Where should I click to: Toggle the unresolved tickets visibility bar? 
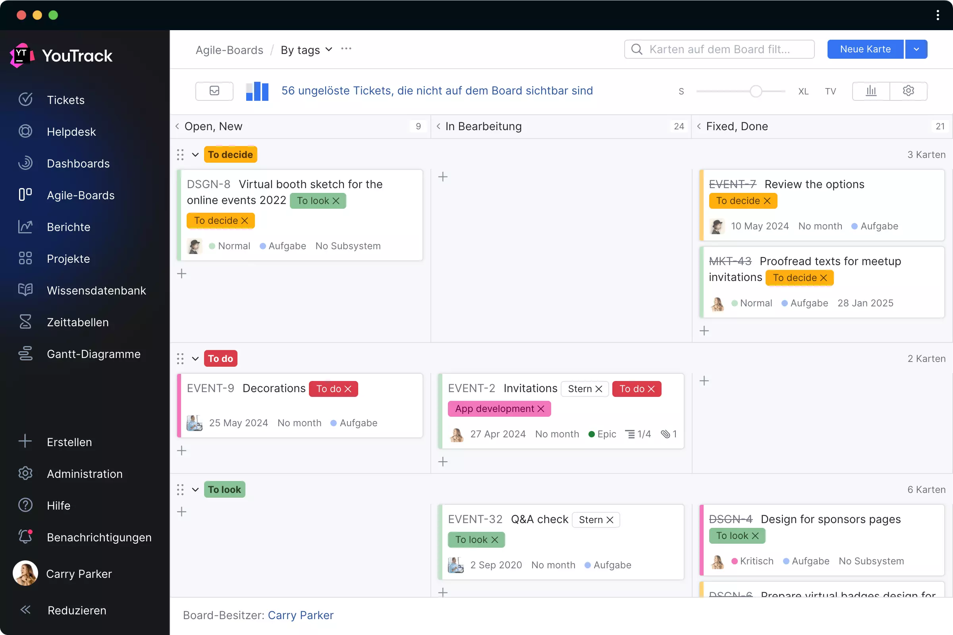click(214, 91)
